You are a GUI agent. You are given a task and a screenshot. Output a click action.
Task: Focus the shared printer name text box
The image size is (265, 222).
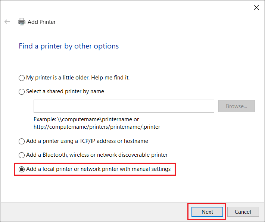(124, 106)
